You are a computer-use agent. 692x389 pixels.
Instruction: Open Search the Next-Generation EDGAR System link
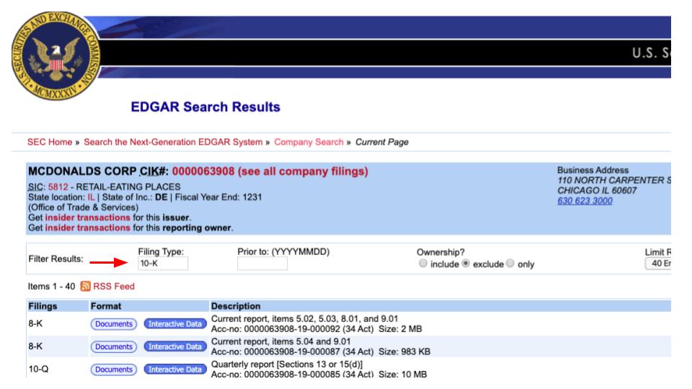coord(173,142)
